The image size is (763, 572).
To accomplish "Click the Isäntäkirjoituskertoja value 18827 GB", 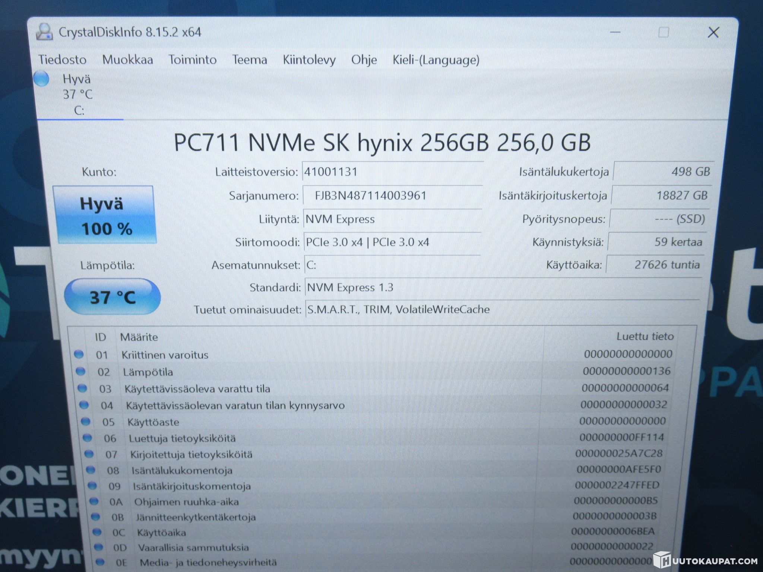I will click(x=661, y=196).
